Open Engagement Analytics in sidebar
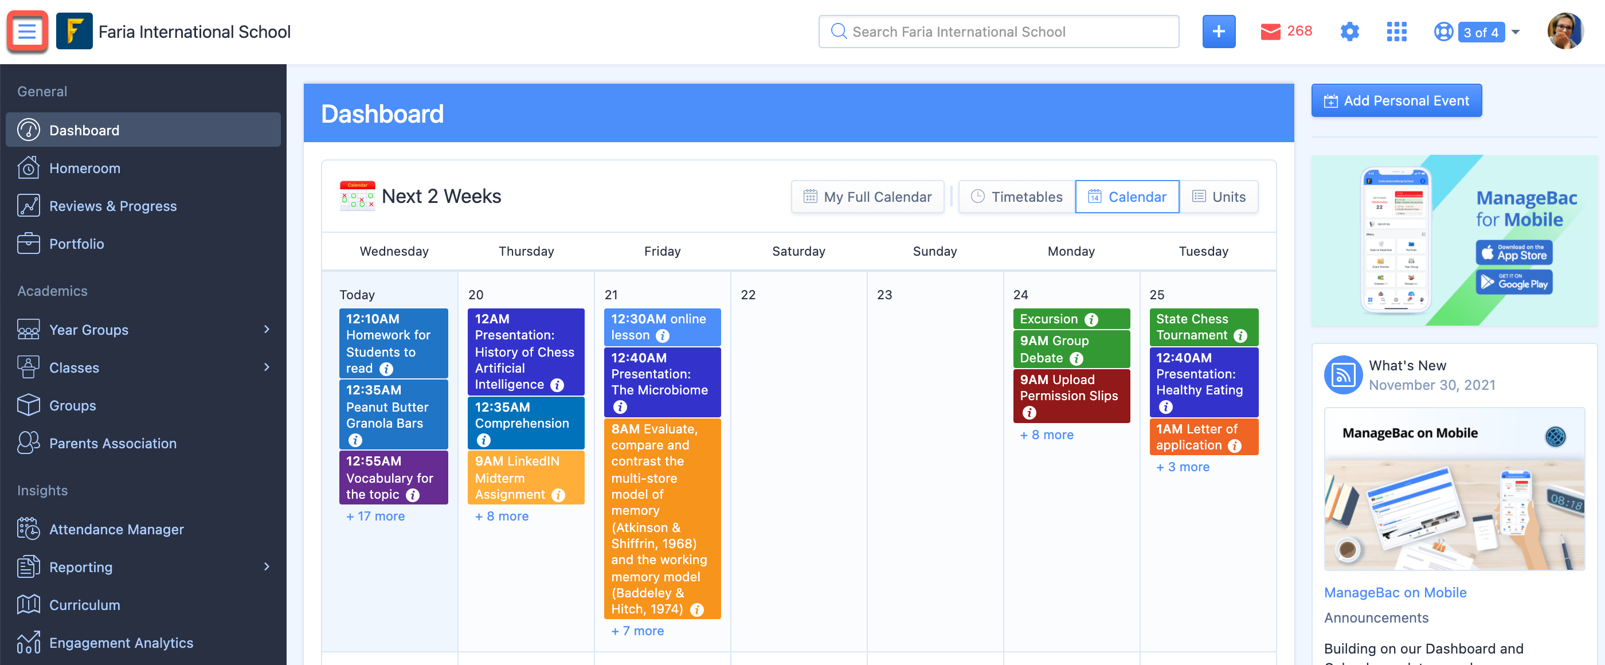 (x=143, y=643)
